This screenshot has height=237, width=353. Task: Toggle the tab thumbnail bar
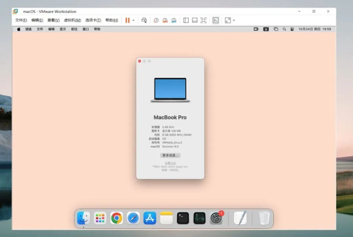pyautogui.click(x=194, y=20)
